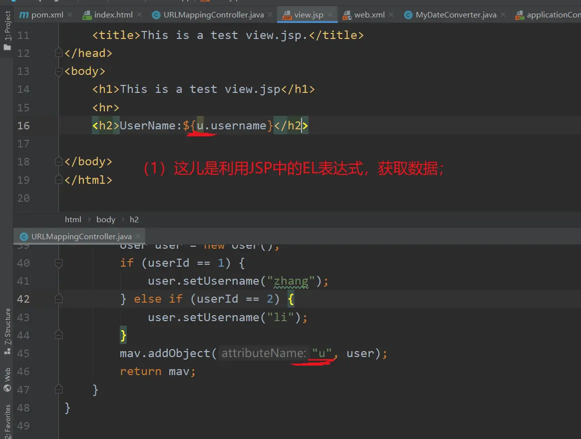Close the pom.xml tab
The width and height of the screenshot is (581, 439).
coord(70,15)
